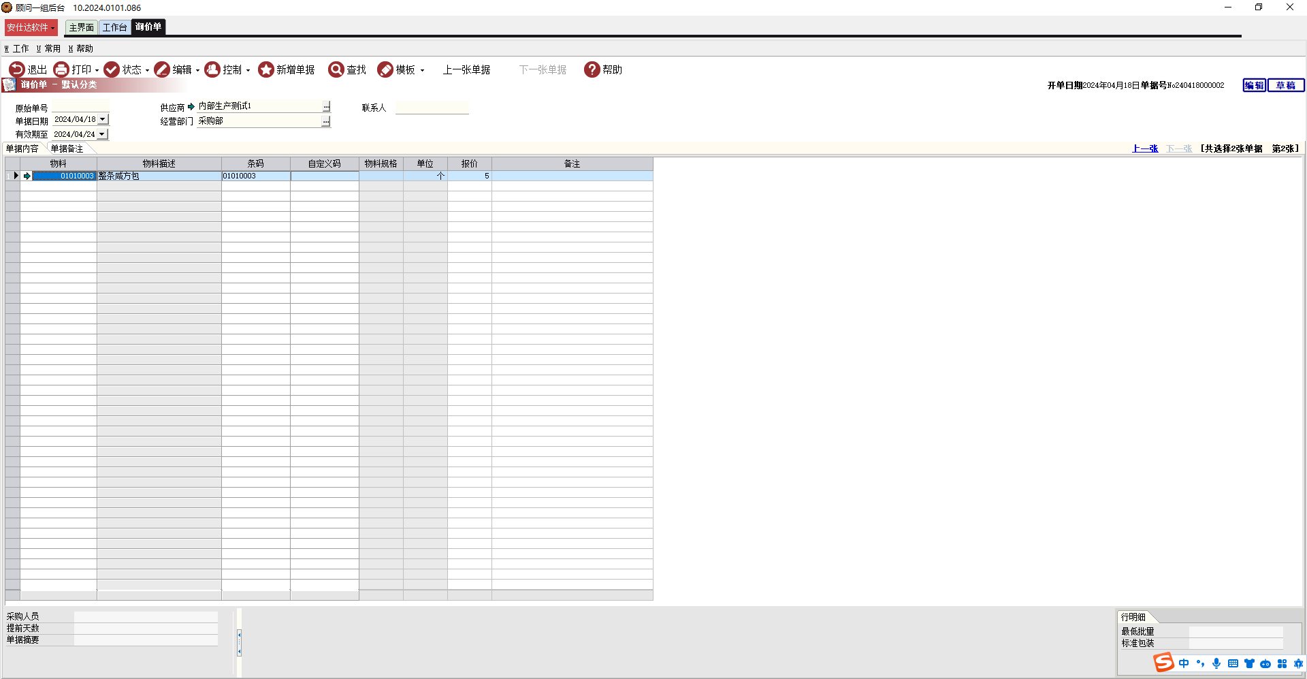Toggle the 中 Chinese/English input mode
Image resolution: width=1307 pixels, height=679 pixels.
(x=1184, y=663)
